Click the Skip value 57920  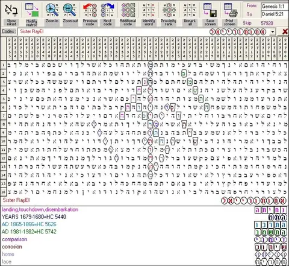tap(267, 23)
